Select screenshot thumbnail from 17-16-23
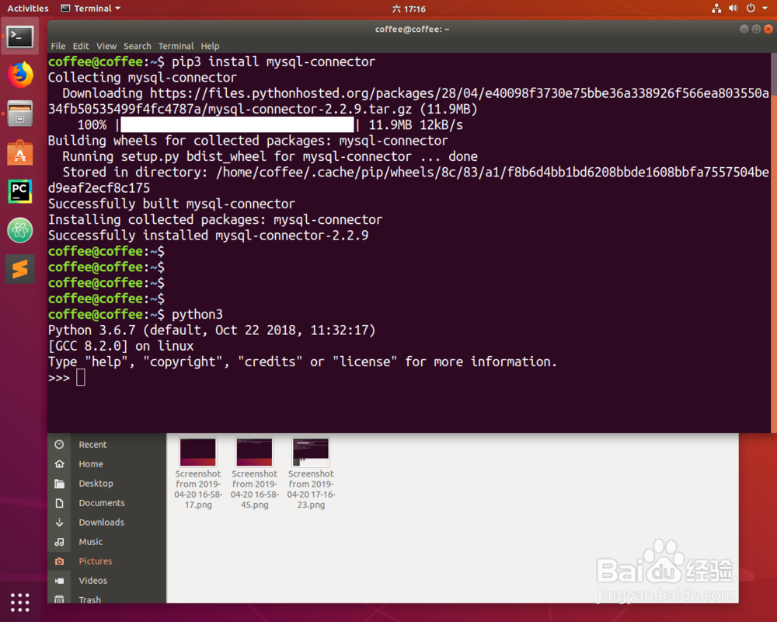 tap(311, 452)
